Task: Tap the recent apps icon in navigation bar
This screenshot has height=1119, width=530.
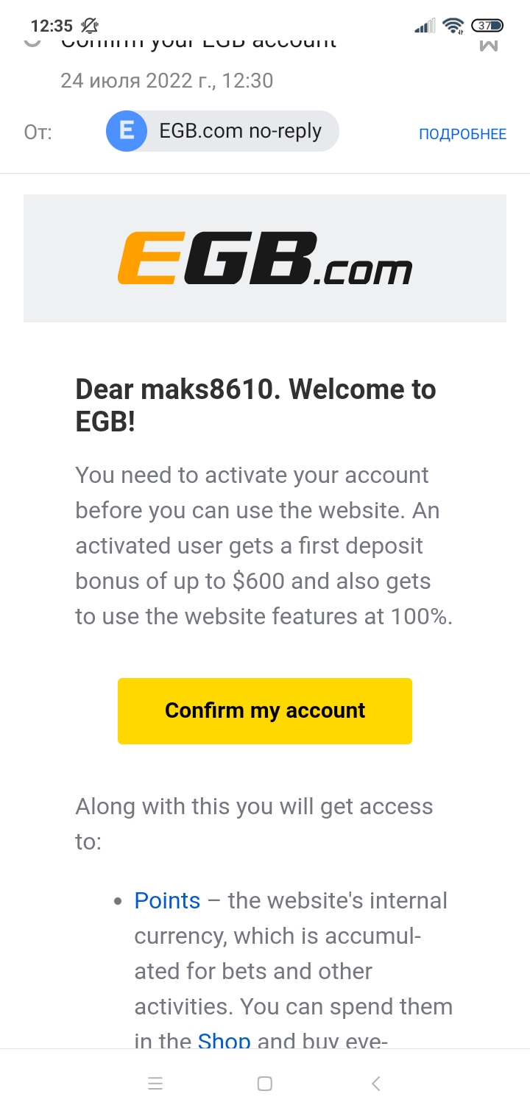Action: [x=155, y=1083]
